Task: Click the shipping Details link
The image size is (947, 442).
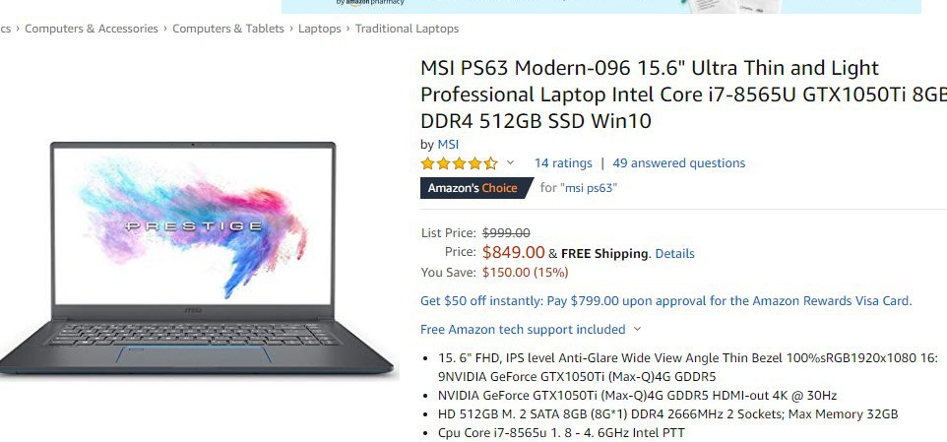Action: [x=674, y=254]
